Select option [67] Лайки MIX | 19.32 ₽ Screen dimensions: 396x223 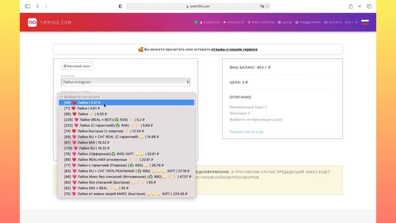126,142
